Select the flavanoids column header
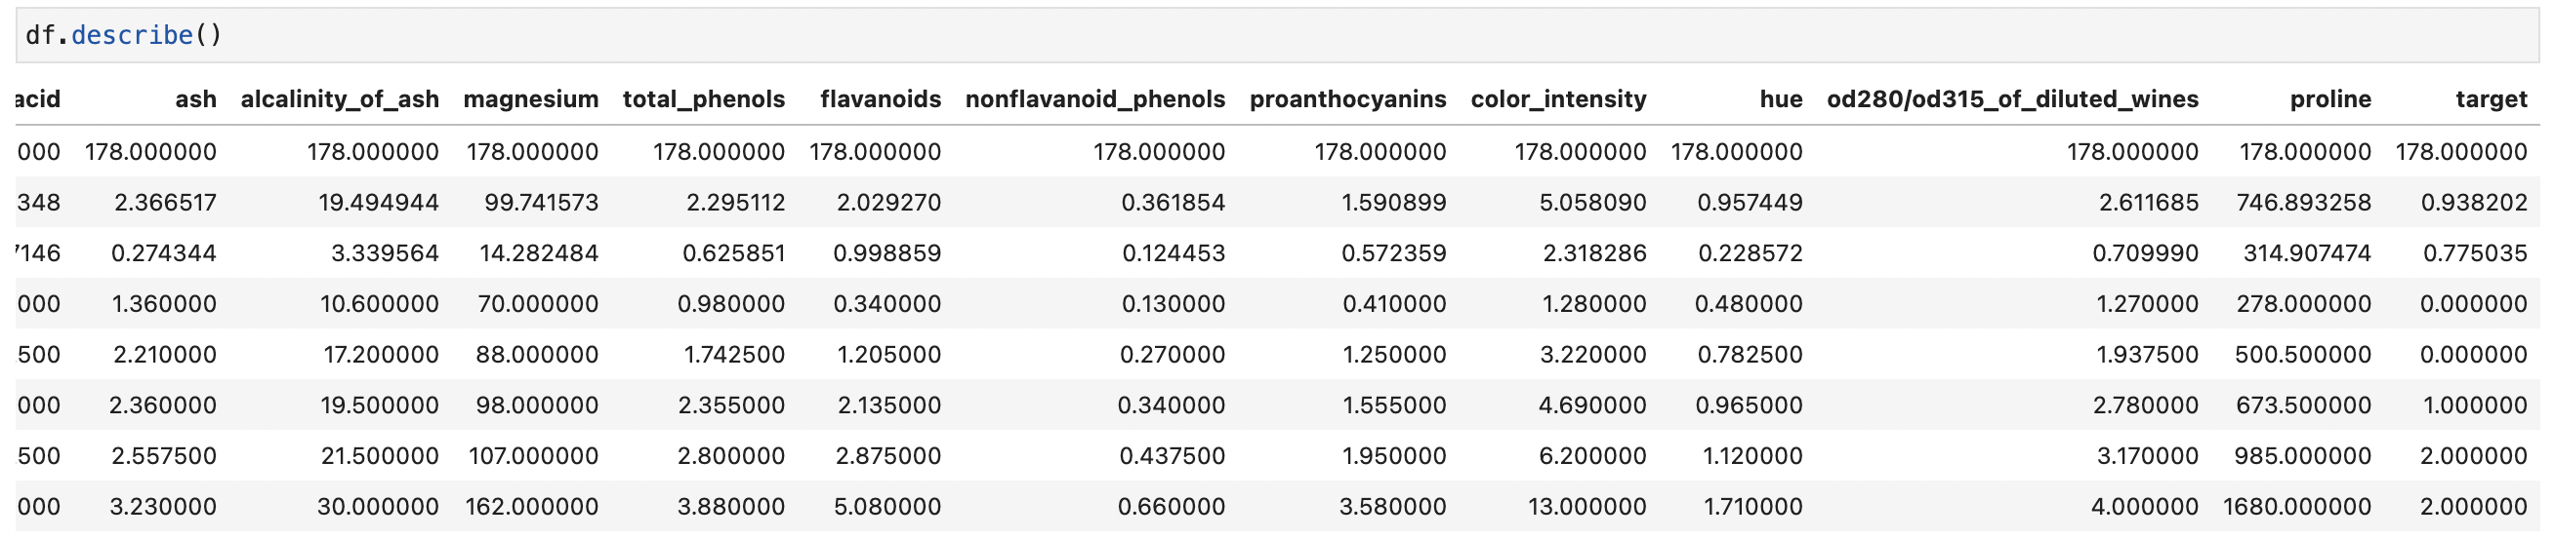This screenshot has height=540, width=2554. click(x=880, y=98)
